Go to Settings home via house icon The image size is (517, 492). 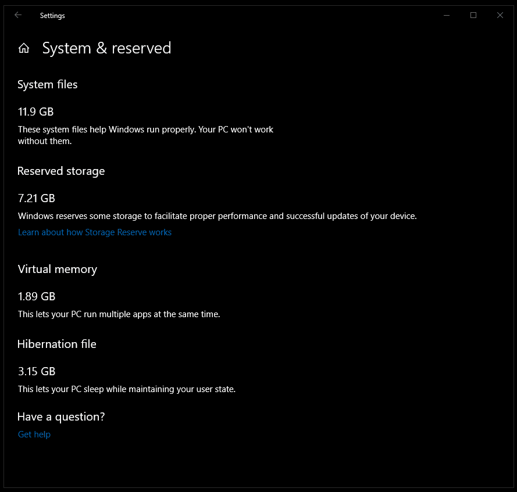pyautogui.click(x=24, y=48)
